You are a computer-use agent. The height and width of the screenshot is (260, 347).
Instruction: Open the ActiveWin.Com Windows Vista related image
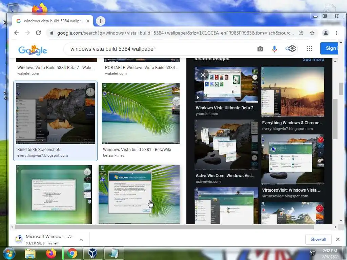[226, 145]
